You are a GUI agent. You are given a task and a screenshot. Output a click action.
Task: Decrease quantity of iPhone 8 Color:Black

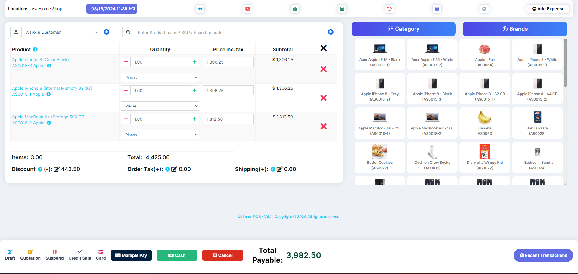126,62
